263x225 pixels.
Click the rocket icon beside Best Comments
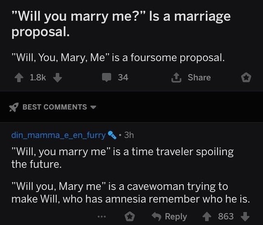pos(14,107)
